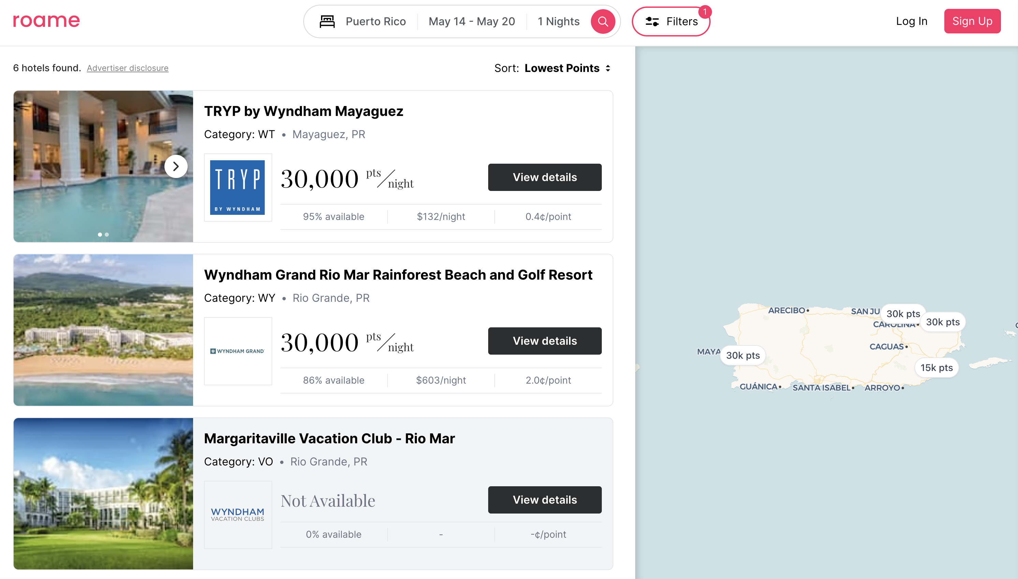Click the $603/night price

(x=441, y=380)
